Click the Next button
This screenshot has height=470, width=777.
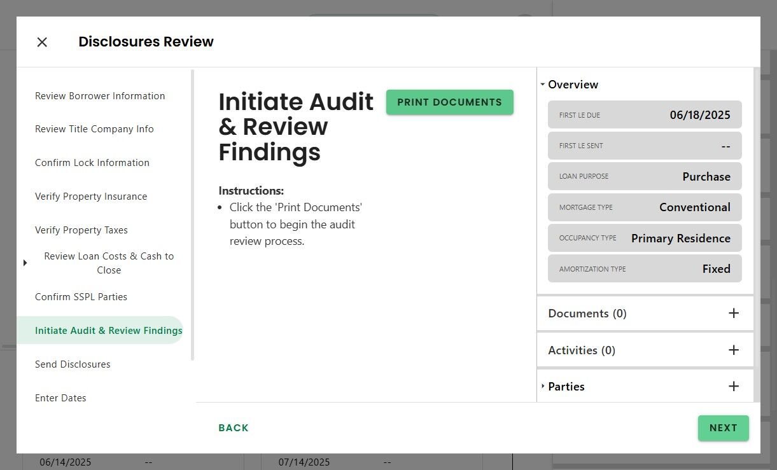point(723,428)
